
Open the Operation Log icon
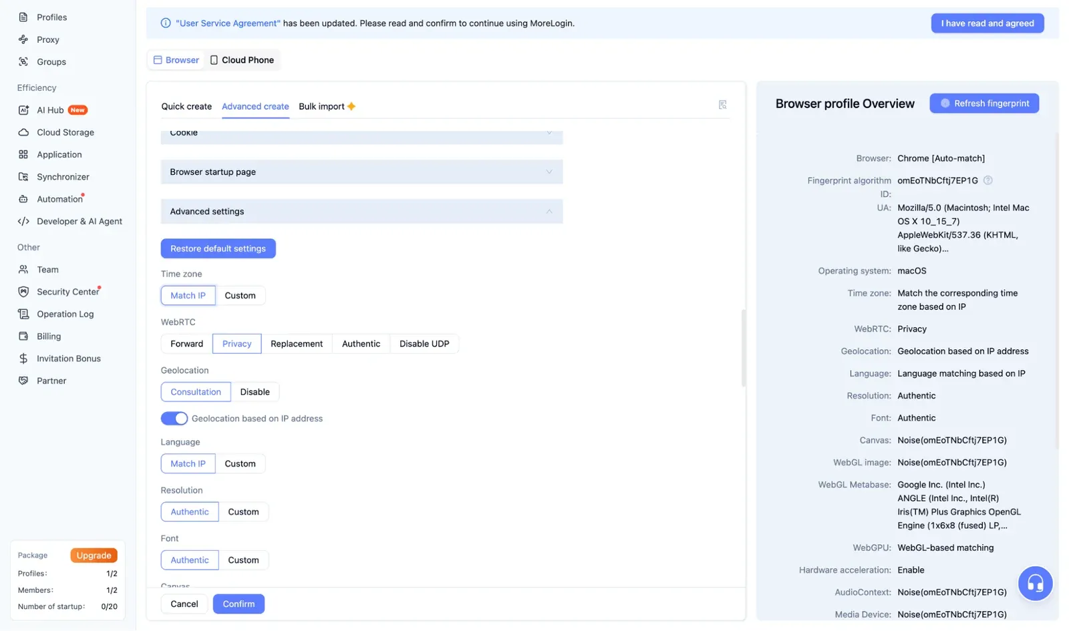[x=23, y=314]
